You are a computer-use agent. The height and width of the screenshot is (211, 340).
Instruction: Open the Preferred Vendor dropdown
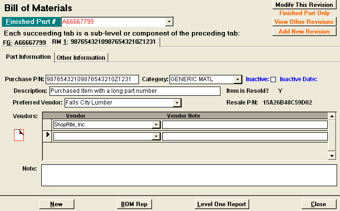177,103
